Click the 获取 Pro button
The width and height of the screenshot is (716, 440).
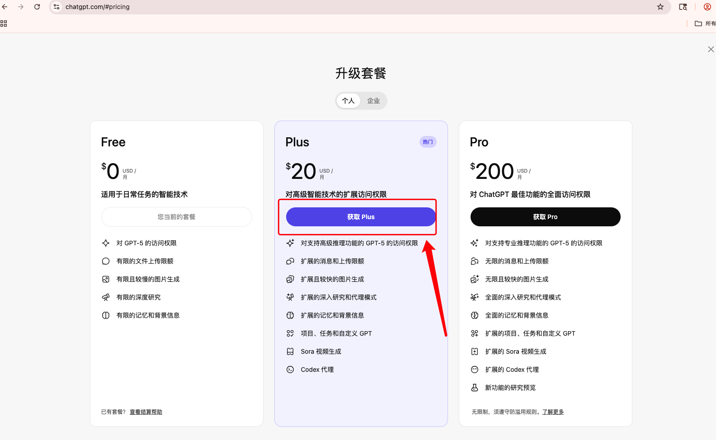(x=545, y=217)
